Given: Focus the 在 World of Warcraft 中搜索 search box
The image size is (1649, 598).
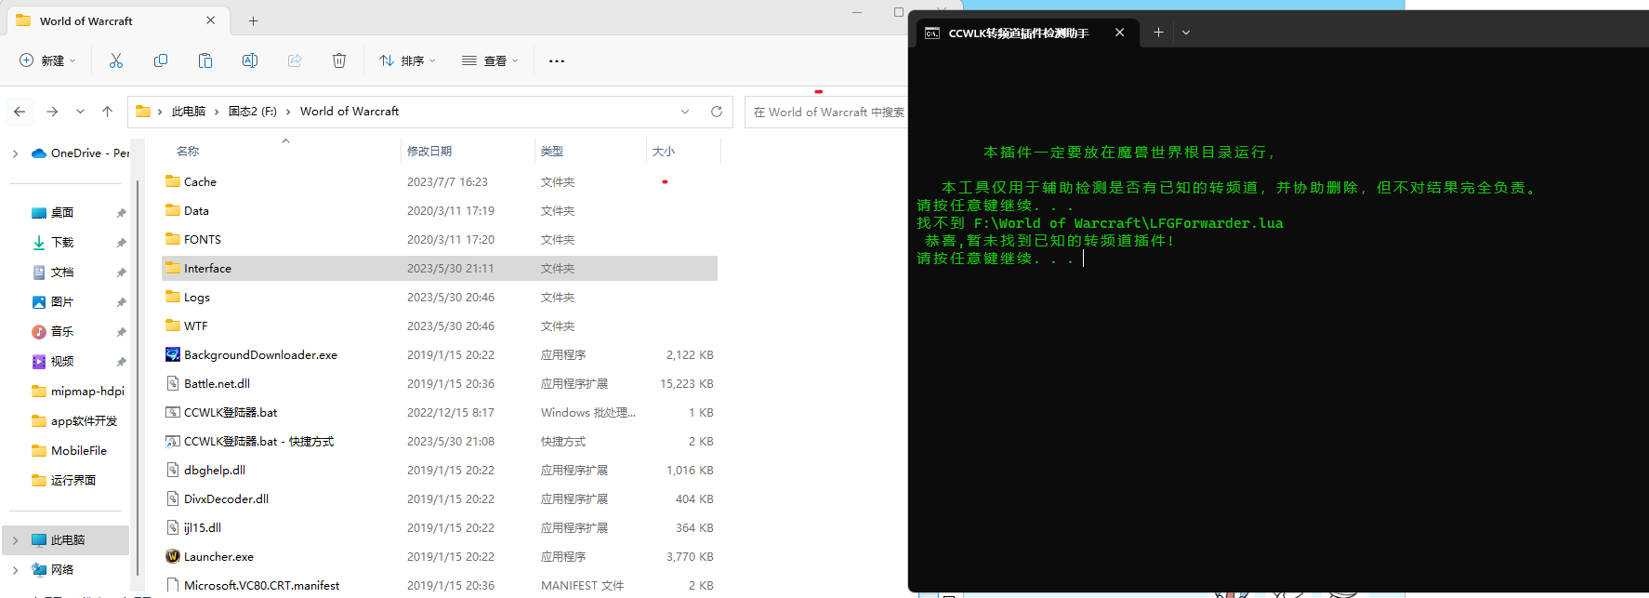Looking at the screenshot, I should (826, 112).
